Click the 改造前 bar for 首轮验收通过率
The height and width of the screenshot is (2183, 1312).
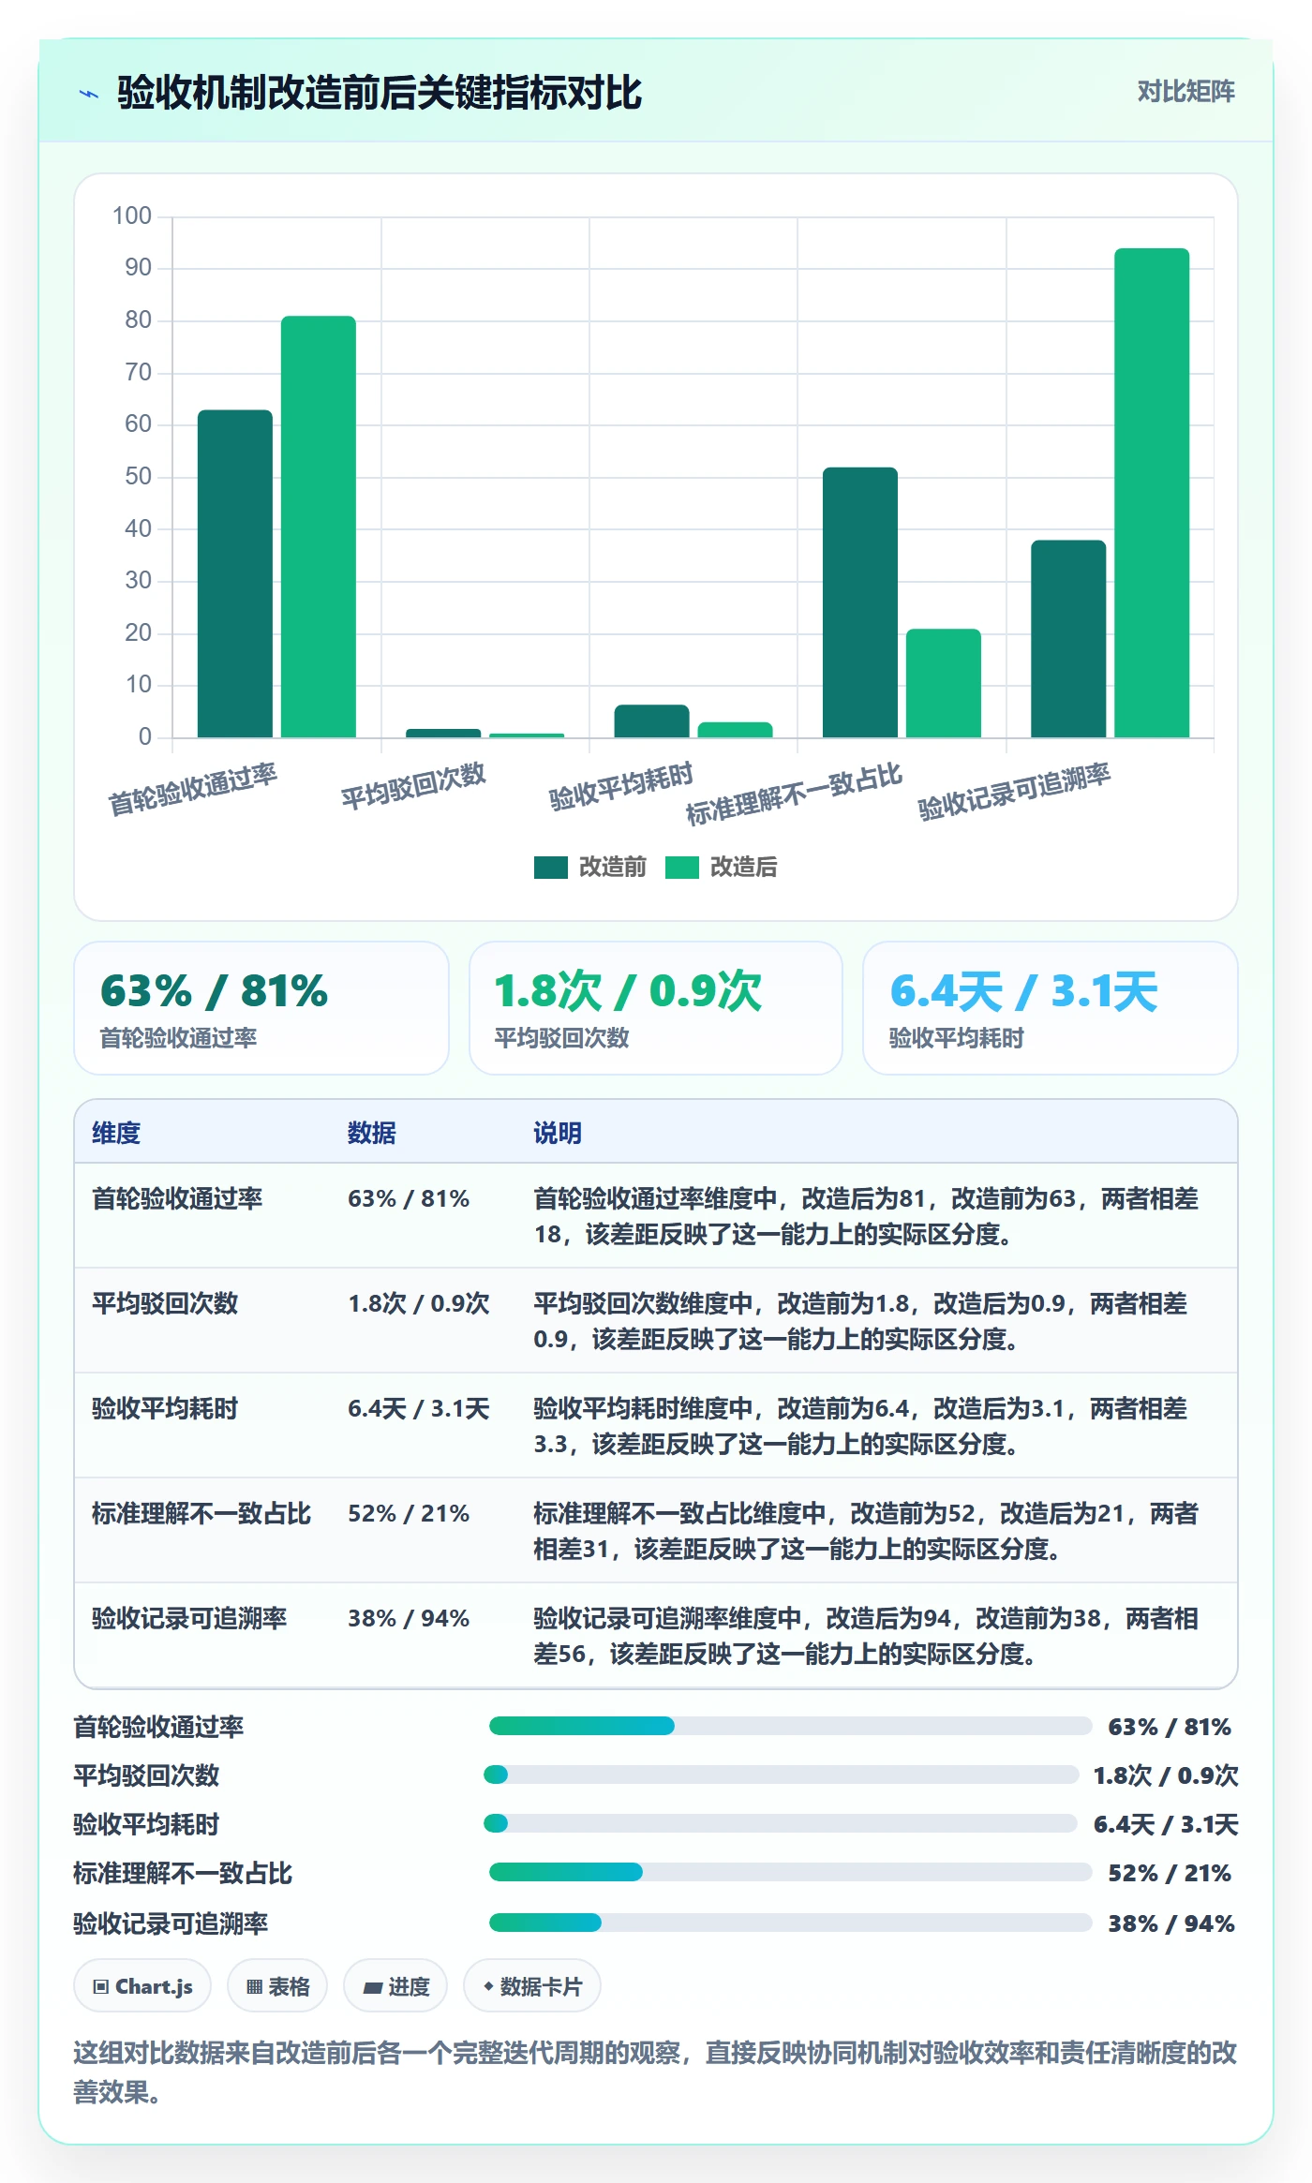[x=235, y=573]
